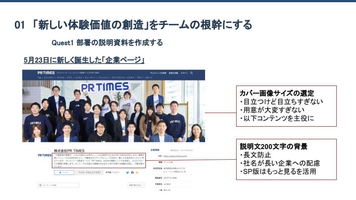This screenshot has width=356, height=200.
Task: Open the ファッション category
Action: tap(104, 77)
